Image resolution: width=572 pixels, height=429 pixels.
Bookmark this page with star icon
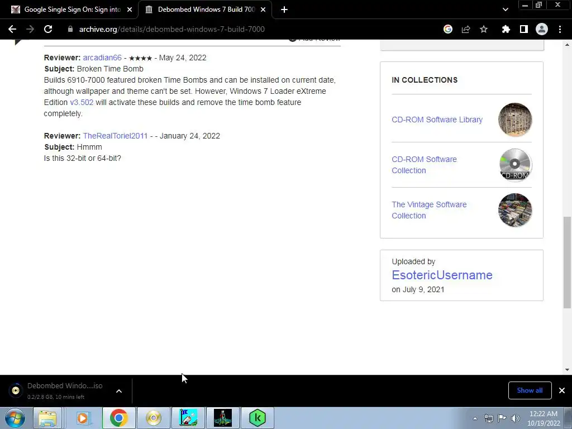[484, 29]
